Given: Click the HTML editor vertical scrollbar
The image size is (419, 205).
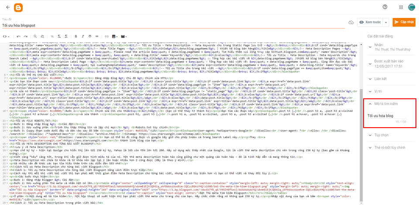Looking at the screenshot, I should (361, 145).
